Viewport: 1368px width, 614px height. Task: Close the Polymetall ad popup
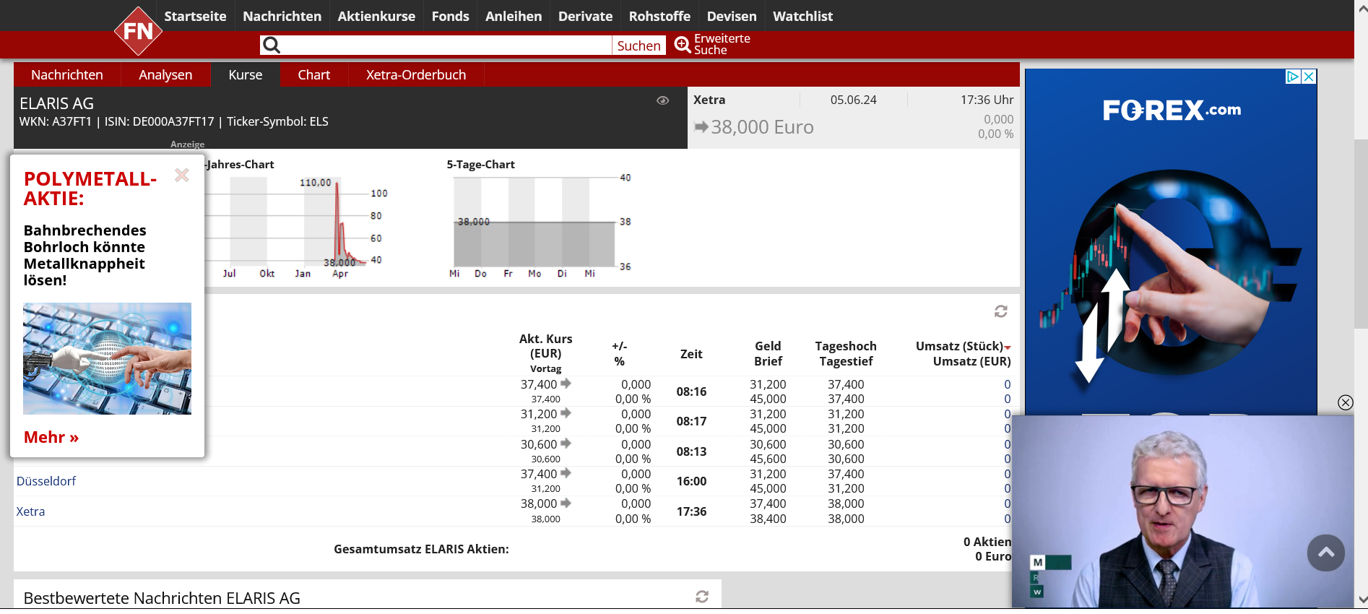pyautogui.click(x=182, y=176)
